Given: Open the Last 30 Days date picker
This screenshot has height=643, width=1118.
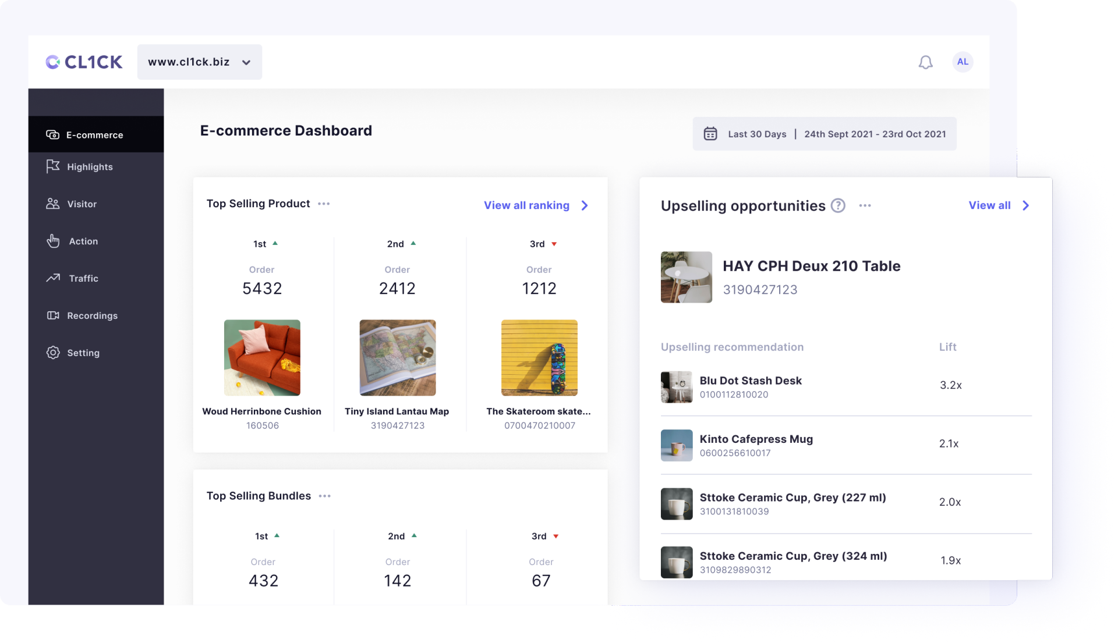Looking at the screenshot, I should click(x=757, y=134).
